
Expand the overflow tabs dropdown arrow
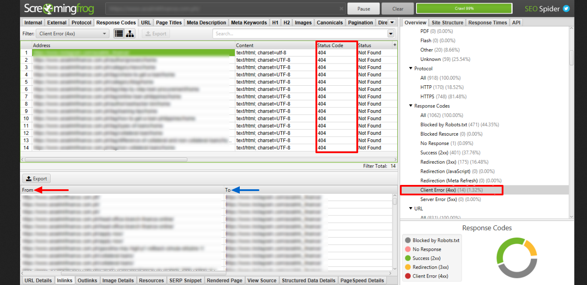(392, 23)
